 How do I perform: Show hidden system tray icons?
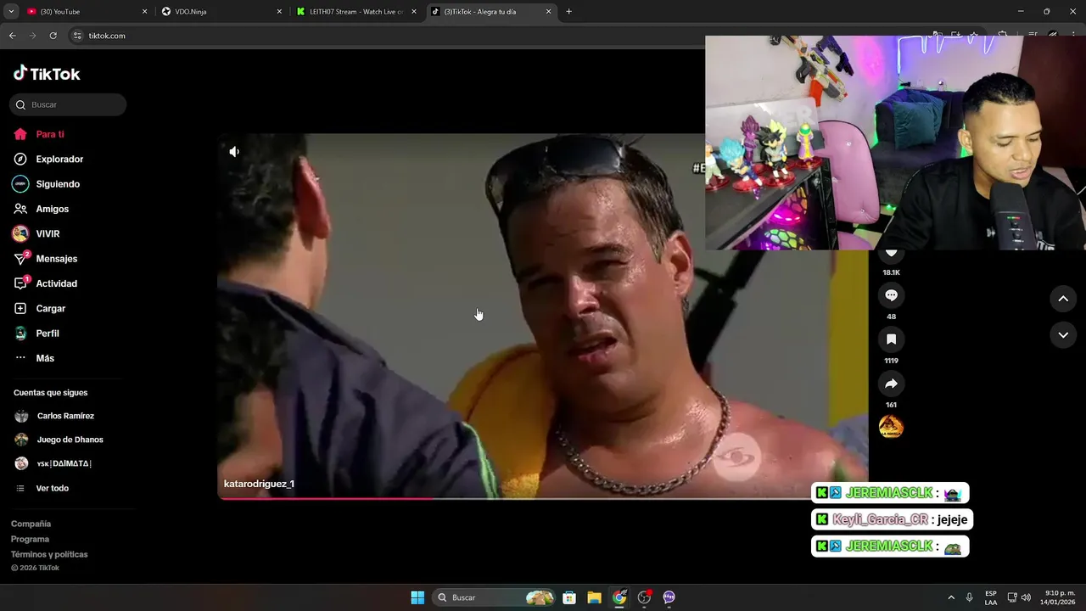[951, 597]
